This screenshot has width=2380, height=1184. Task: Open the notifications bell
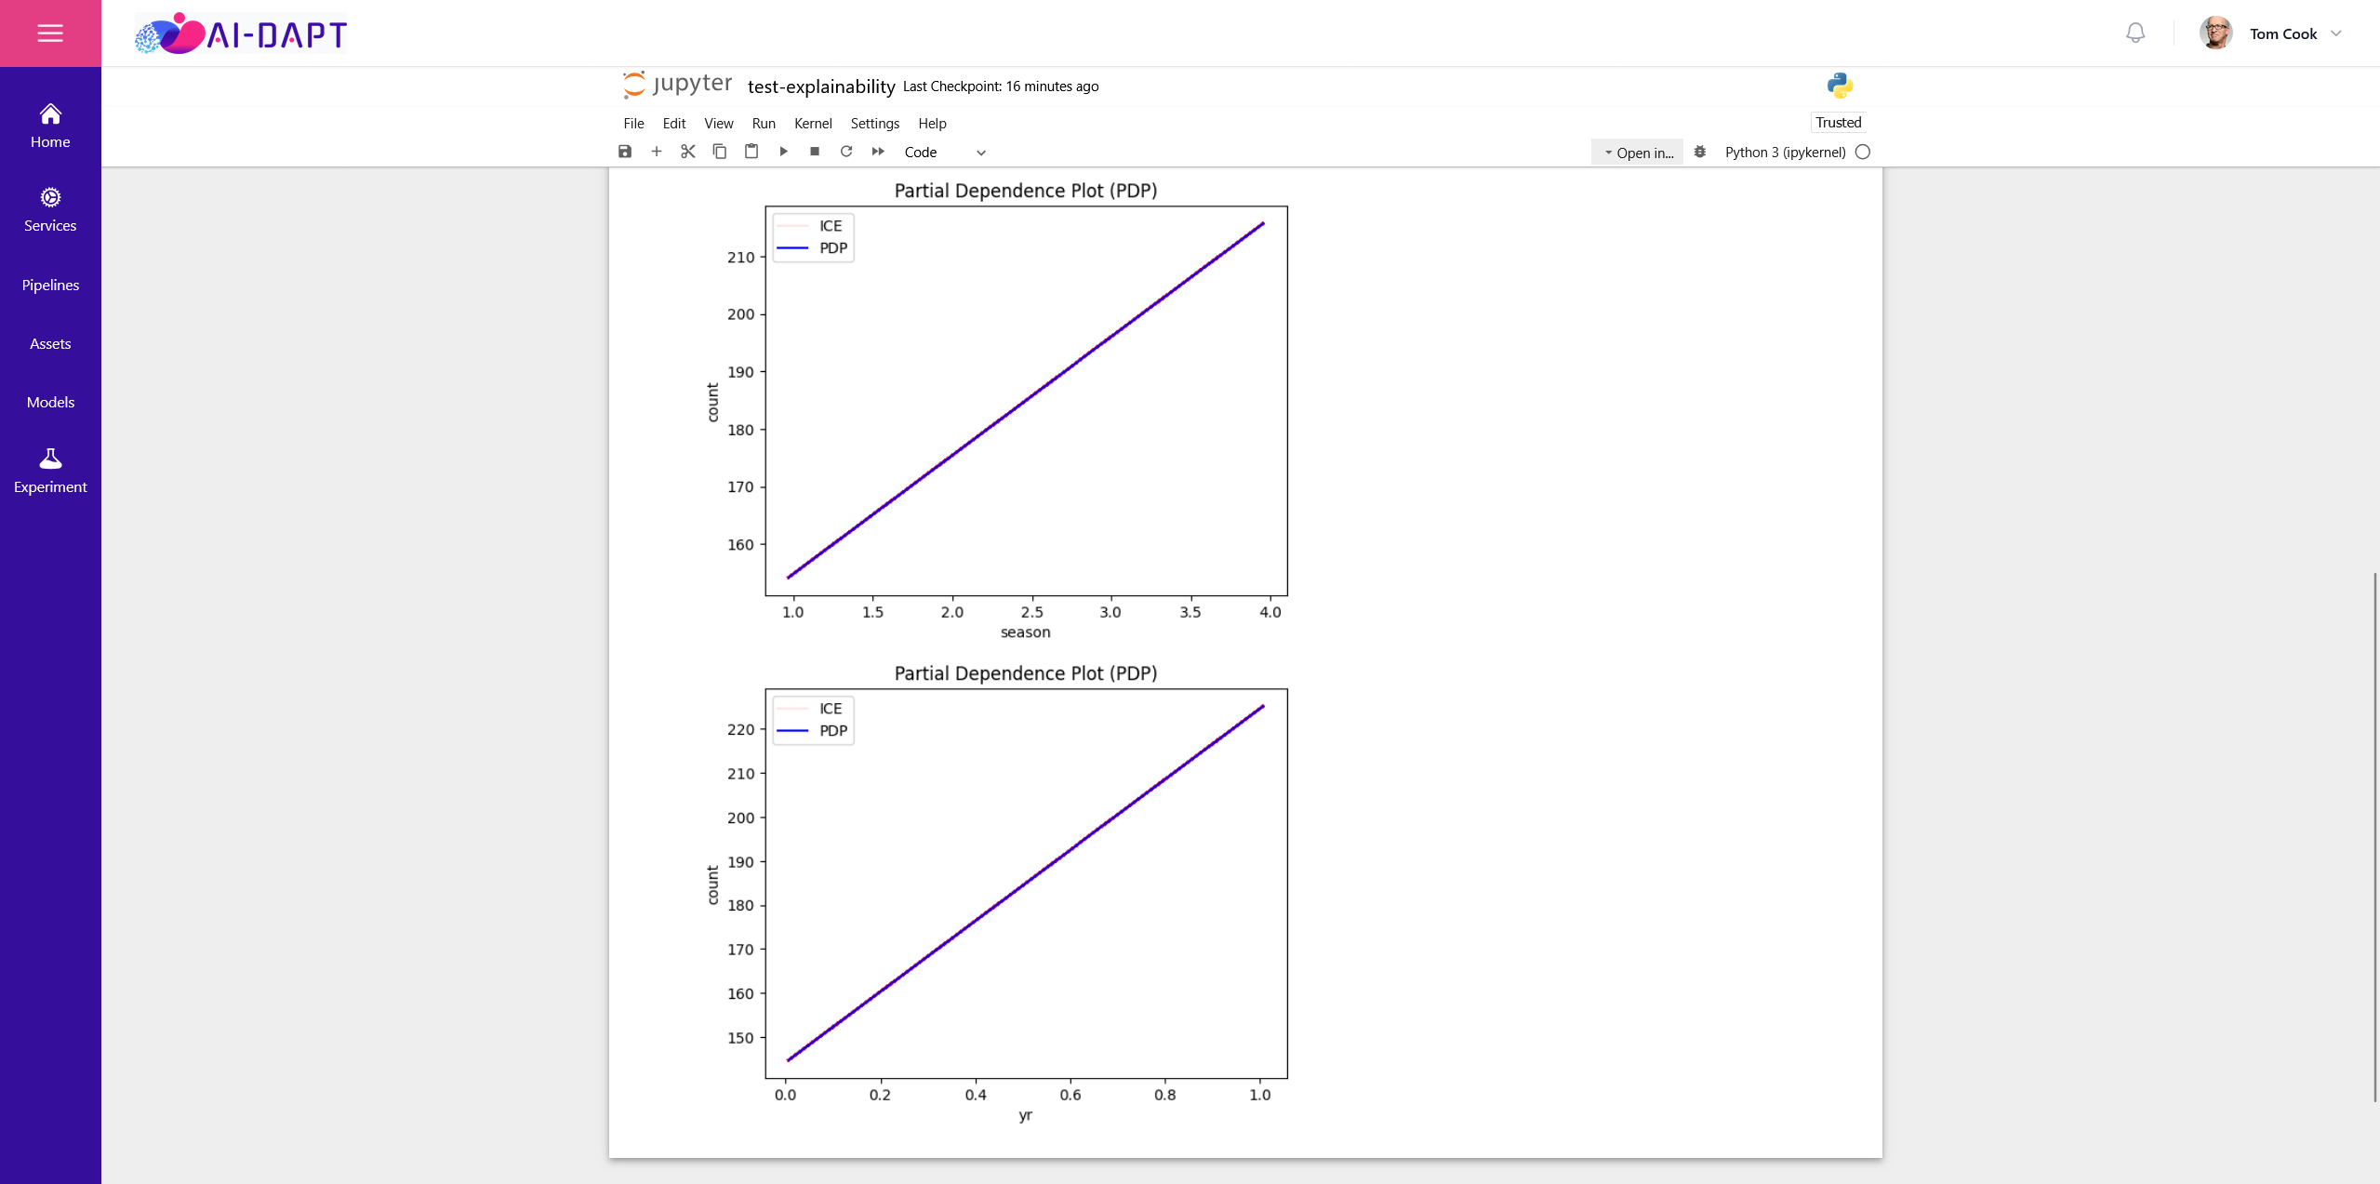[x=2135, y=33]
